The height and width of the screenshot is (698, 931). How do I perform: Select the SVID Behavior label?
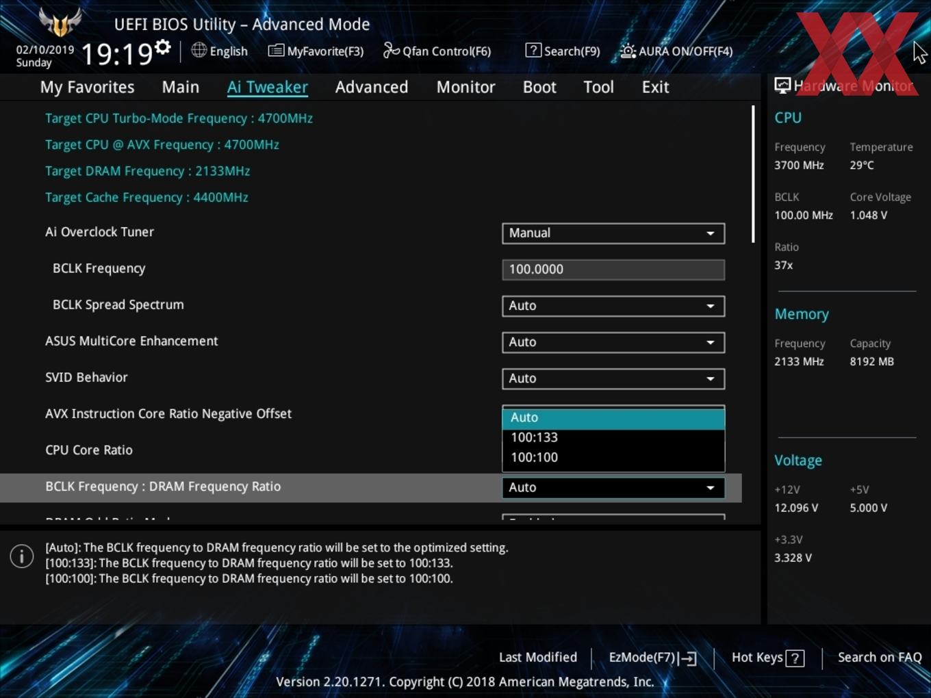(x=86, y=377)
